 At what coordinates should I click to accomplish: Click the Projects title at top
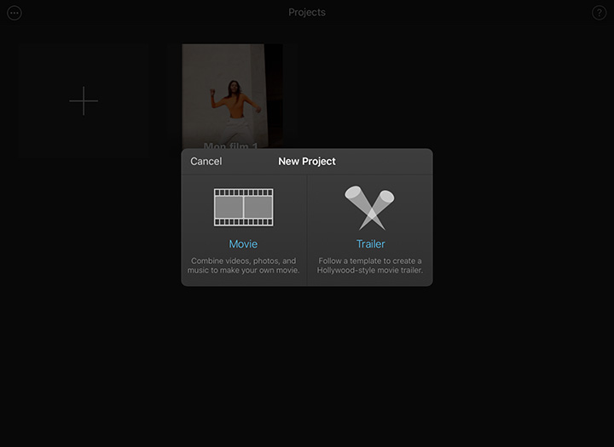307,13
